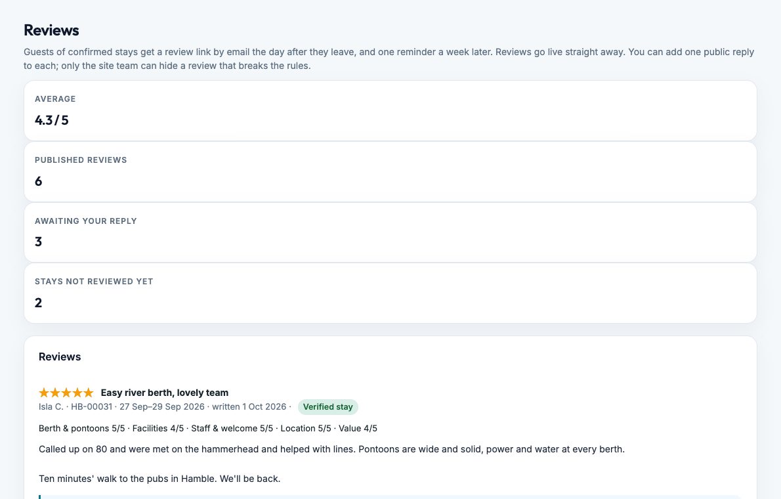The height and width of the screenshot is (499, 781).
Task: Open the Awaiting Your Reply stat card
Action: pyautogui.click(x=390, y=232)
